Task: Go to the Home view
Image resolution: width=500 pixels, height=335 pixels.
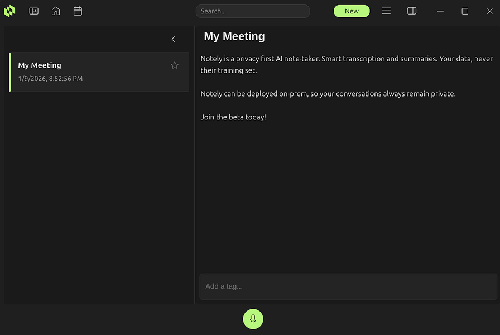Action: tap(56, 11)
